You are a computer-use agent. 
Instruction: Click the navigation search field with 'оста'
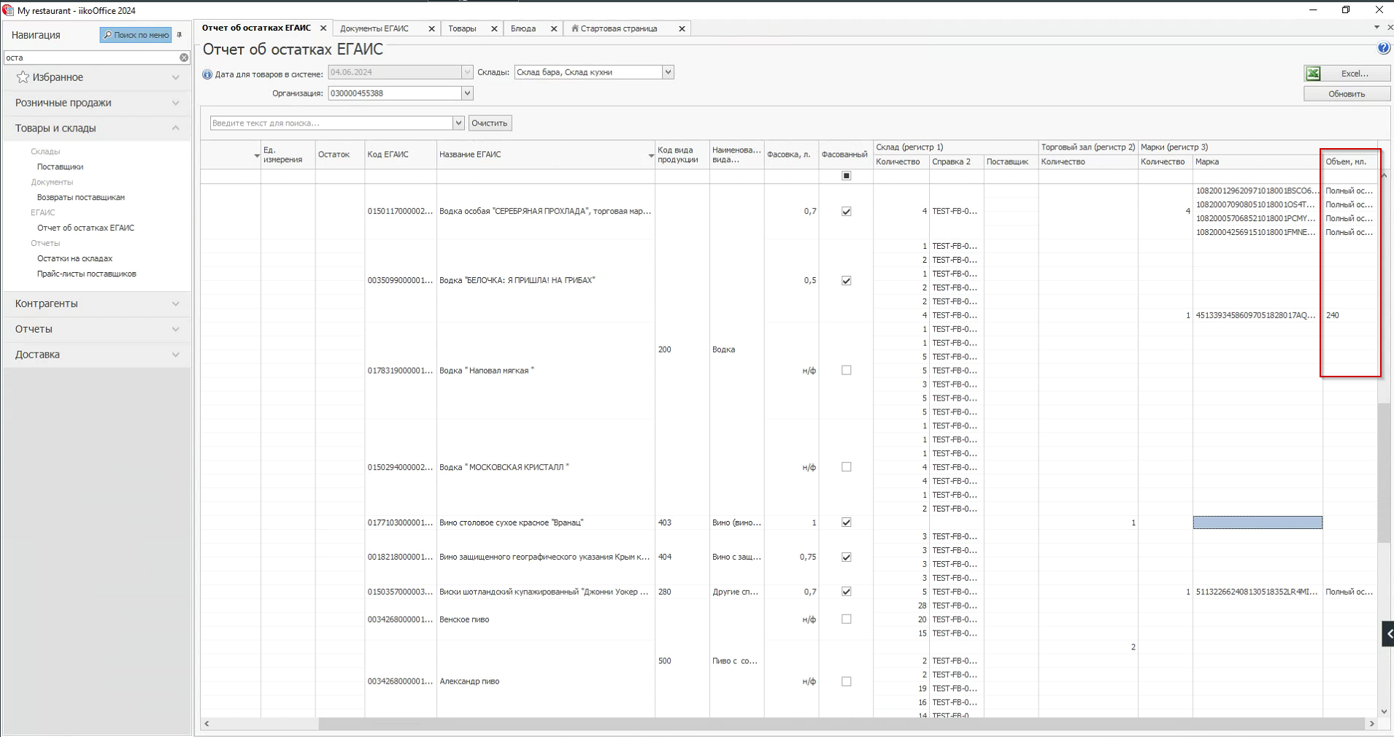pos(91,58)
